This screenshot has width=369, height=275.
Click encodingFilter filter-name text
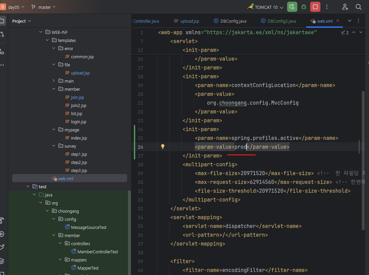(244, 270)
